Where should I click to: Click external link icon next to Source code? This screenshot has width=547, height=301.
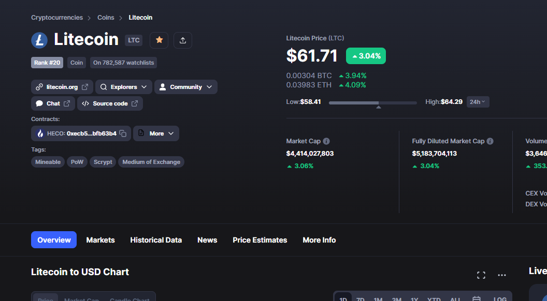tap(135, 103)
